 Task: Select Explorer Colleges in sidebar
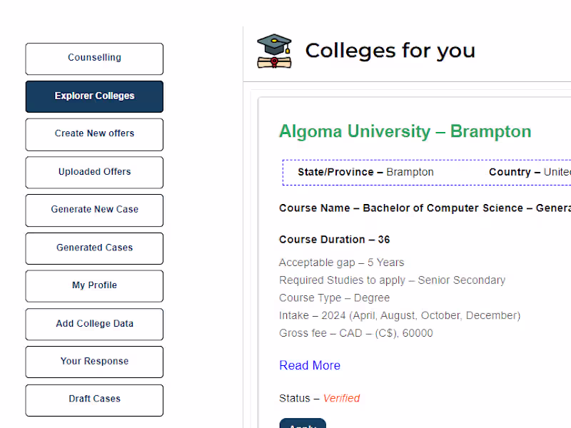point(94,96)
